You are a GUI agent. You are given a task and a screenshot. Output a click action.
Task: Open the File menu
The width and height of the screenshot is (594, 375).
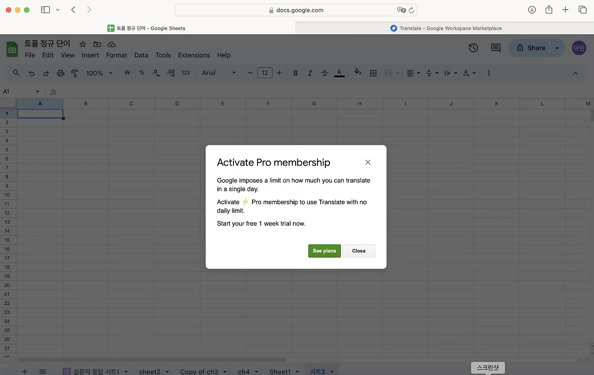(x=30, y=55)
